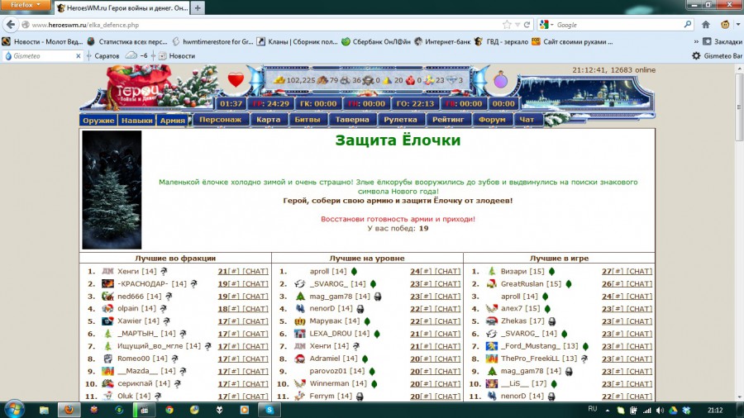Expand more bookmarks chevron
This screenshot has height=418, width=744.
tap(696, 41)
